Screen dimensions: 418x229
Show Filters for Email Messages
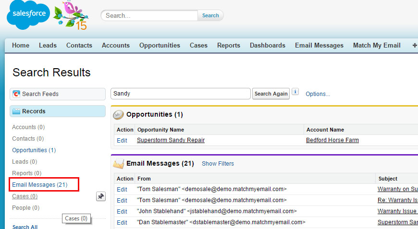(x=218, y=164)
